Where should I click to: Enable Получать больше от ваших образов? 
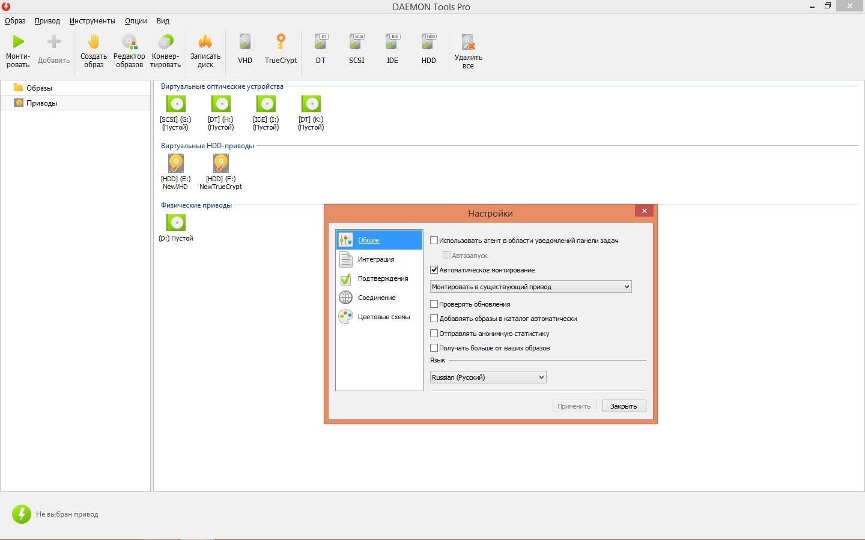pyautogui.click(x=434, y=347)
